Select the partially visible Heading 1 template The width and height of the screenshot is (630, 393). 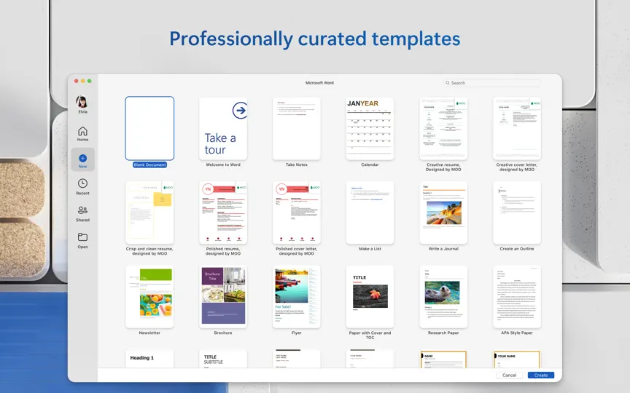click(149, 359)
